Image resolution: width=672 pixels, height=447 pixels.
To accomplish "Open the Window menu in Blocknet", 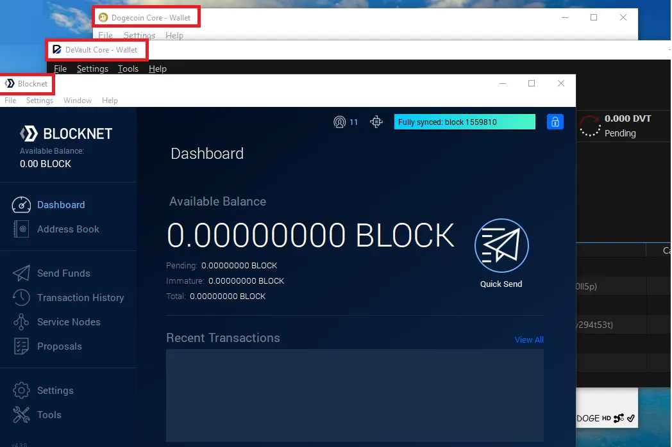I will [78, 100].
